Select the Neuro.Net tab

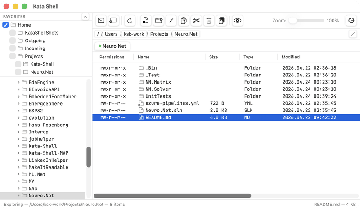(x=112, y=46)
